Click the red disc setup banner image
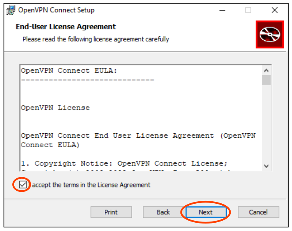The width and height of the screenshot is (292, 231). [269, 35]
